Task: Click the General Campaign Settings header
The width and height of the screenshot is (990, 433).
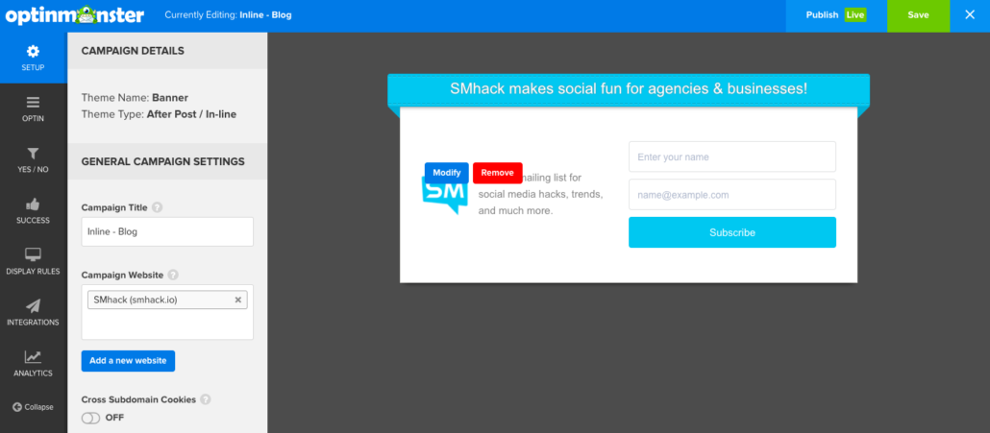Action: tap(162, 162)
